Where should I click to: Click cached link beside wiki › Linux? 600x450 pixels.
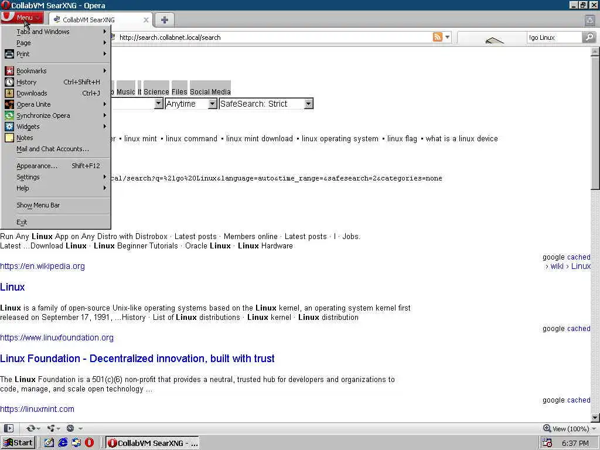click(x=578, y=257)
